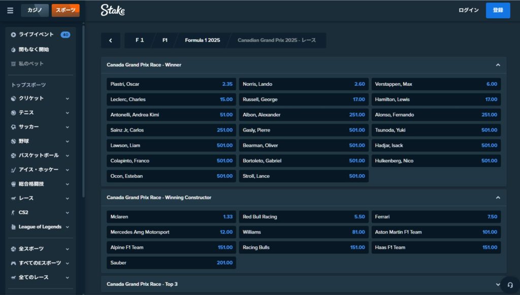The image size is (520, 295).
Task: Select Hamilton, Lewis odds 17.00
Action: click(x=436, y=100)
